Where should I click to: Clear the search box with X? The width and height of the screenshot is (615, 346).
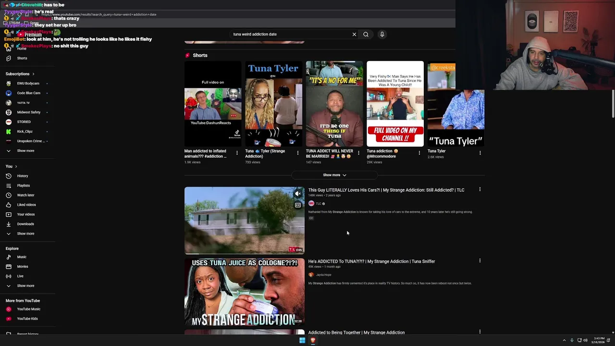tap(354, 35)
